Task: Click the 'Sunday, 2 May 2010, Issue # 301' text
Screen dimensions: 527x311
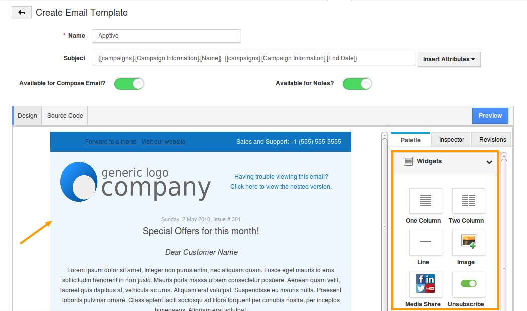Action: click(201, 220)
